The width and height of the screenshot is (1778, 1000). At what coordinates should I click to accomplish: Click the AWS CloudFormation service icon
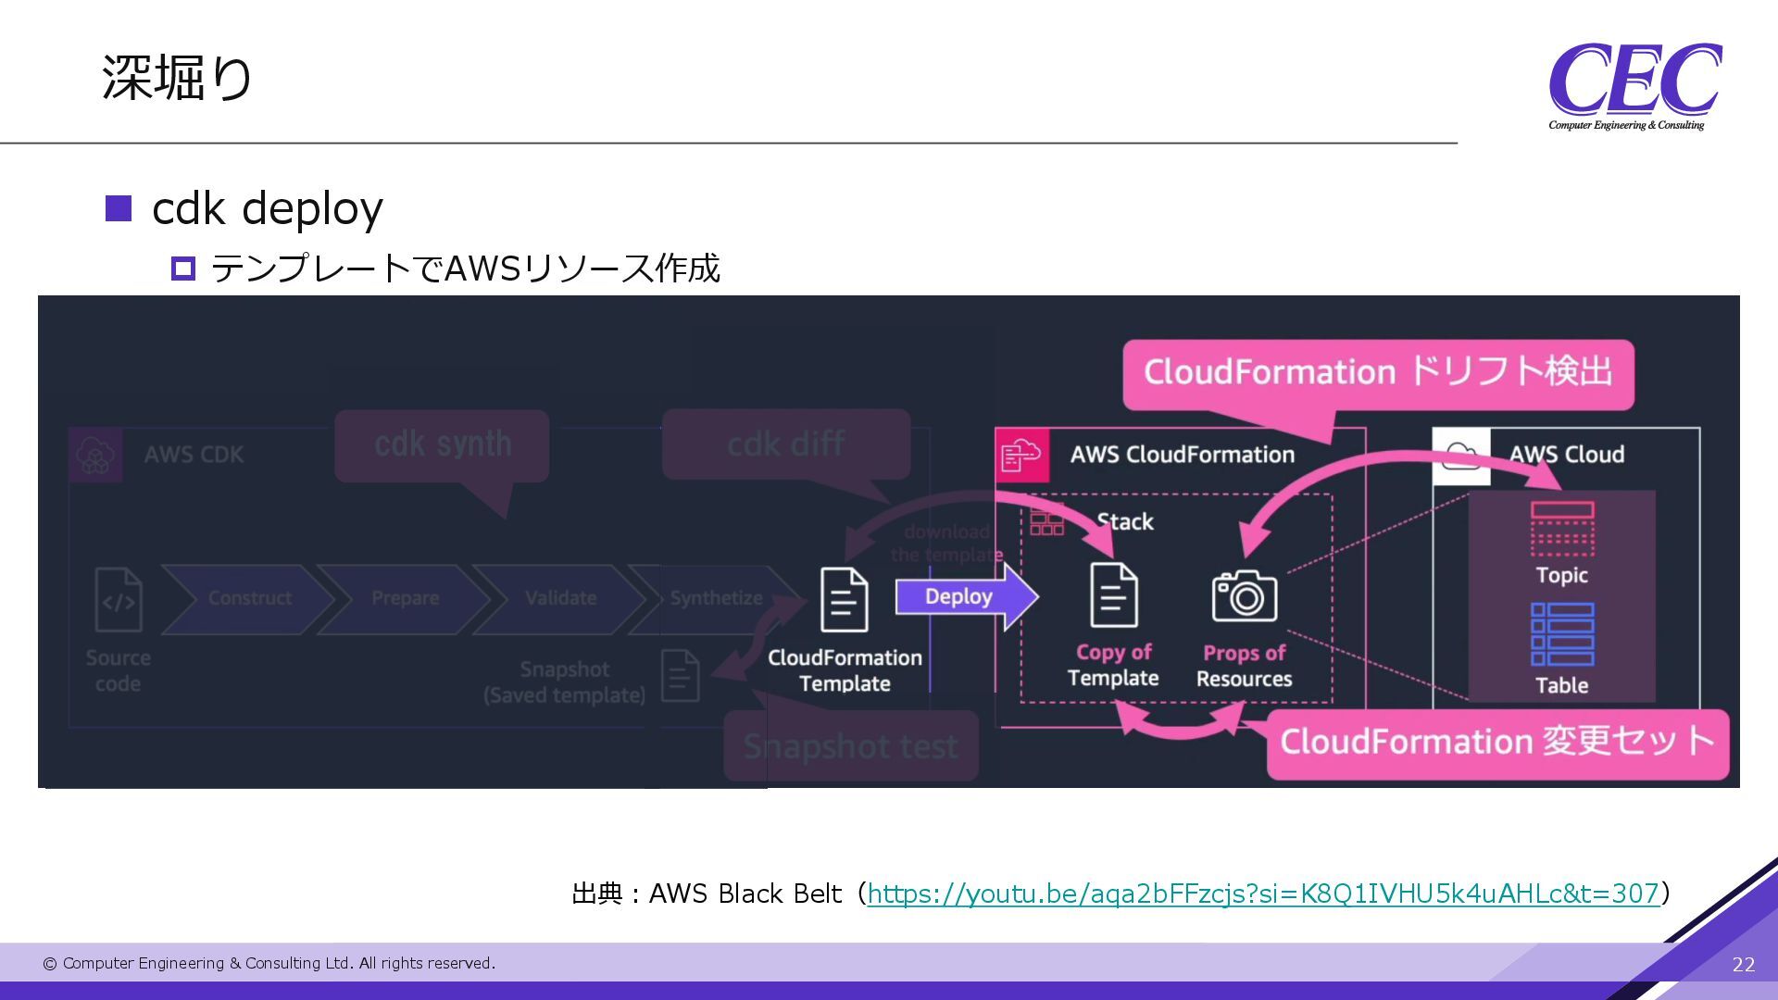(1022, 455)
